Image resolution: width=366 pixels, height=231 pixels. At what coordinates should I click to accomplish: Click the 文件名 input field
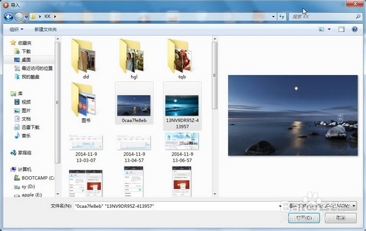[x=176, y=206]
